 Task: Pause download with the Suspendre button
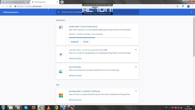tap(75, 42)
